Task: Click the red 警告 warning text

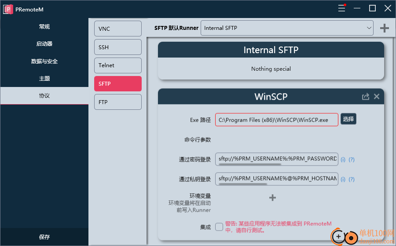Action: point(279,227)
